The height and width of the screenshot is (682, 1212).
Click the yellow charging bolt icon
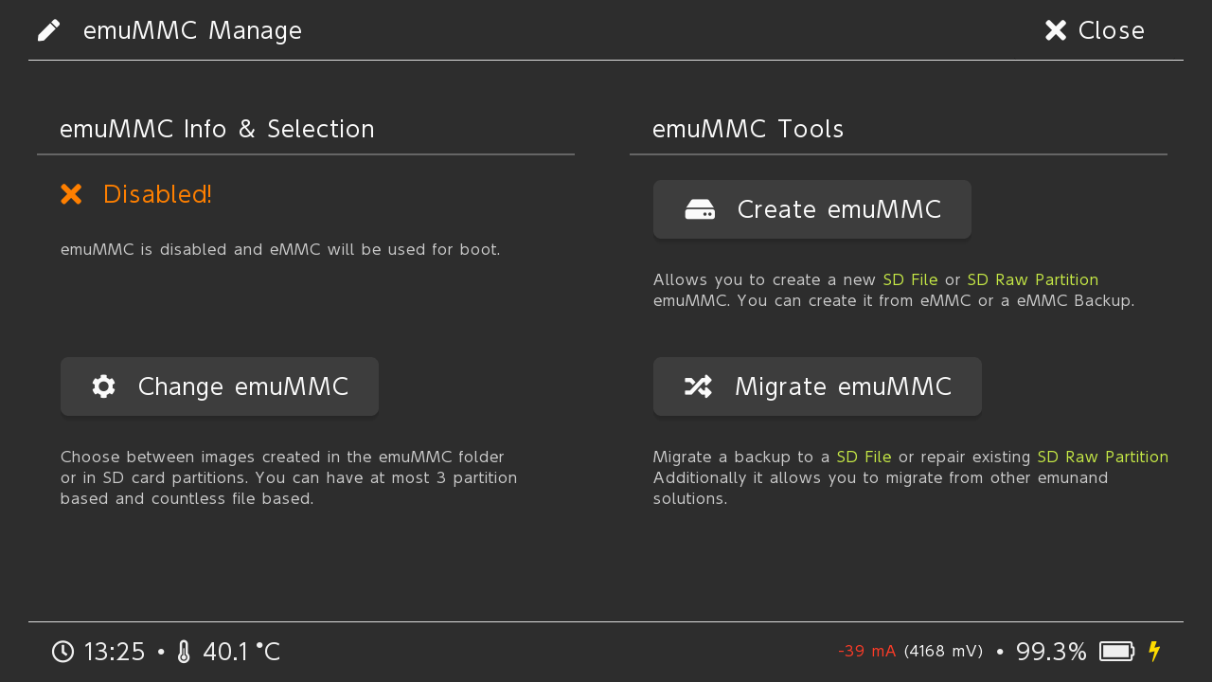(1154, 652)
